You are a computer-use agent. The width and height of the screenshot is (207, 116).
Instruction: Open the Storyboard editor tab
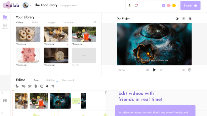pyautogui.click(x=68, y=80)
